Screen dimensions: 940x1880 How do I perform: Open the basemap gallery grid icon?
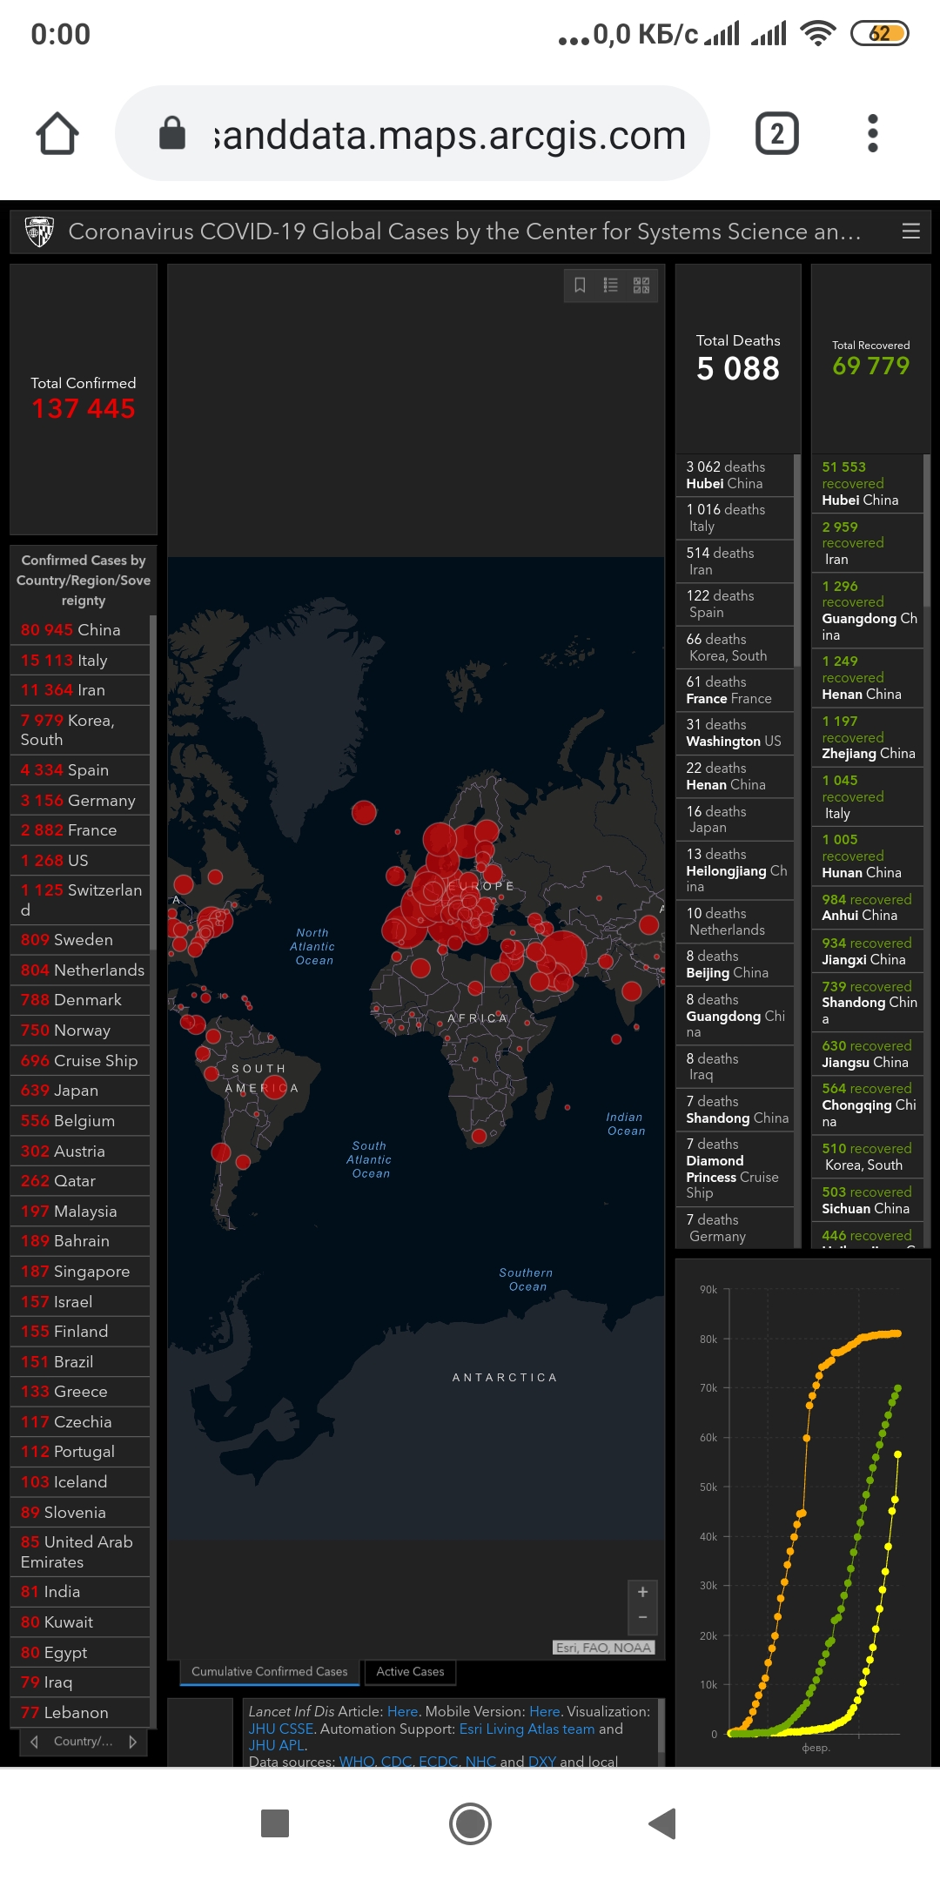[x=641, y=285]
